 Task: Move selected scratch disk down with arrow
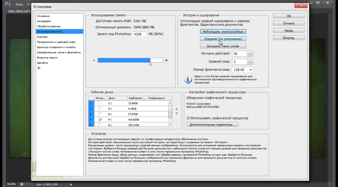[x=177, y=114]
